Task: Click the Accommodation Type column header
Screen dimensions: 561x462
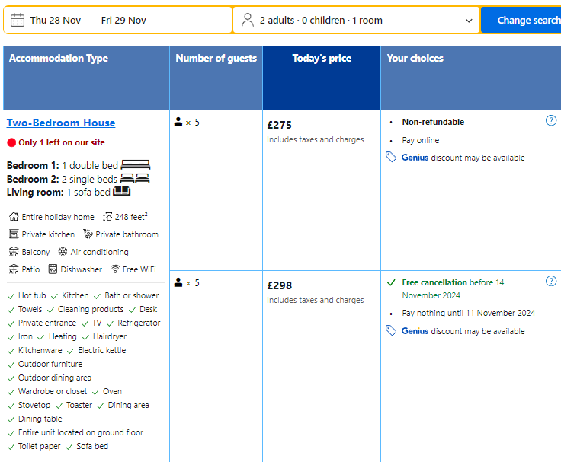Action: click(86, 78)
